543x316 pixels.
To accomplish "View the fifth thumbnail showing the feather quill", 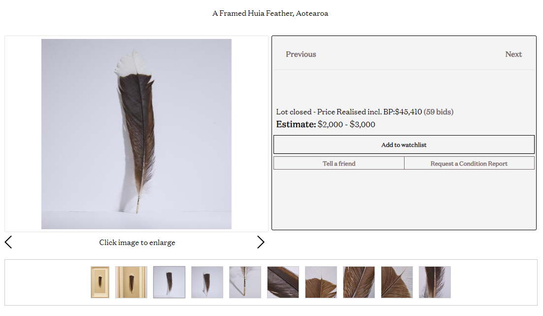I will tap(245, 282).
